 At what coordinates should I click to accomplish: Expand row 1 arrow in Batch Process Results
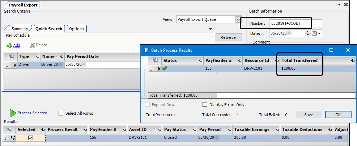click(159, 69)
